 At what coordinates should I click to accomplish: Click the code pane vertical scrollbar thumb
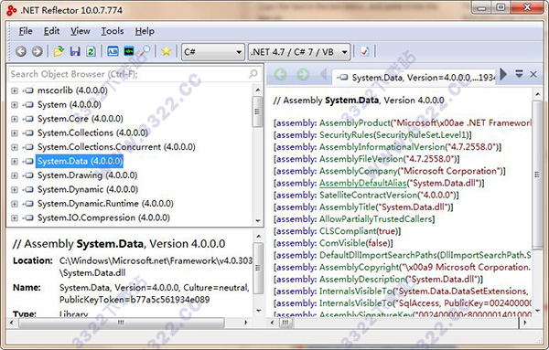click(x=537, y=175)
